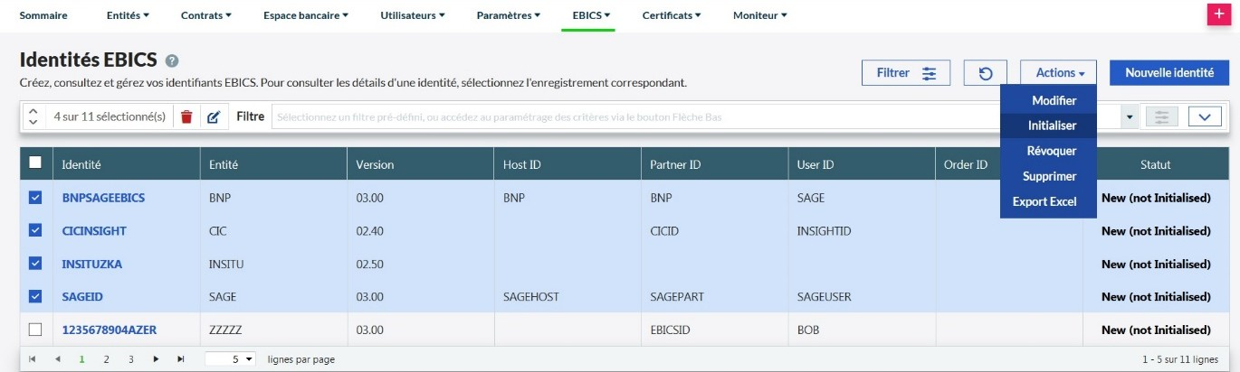Uncheck the BNPSAGEEBICS row checkbox
1240x372 pixels.
coord(35,197)
